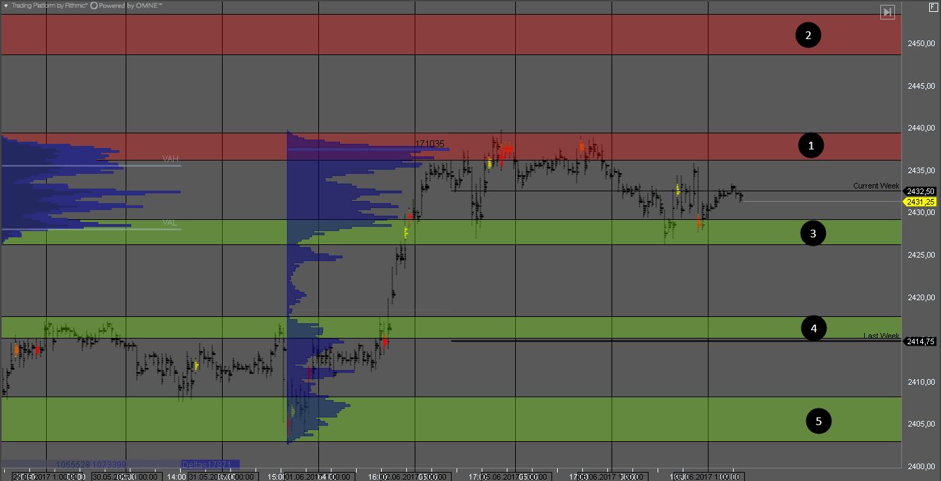Select the Last Week line label
Image resolution: width=941 pixels, height=481 pixels.
click(x=881, y=336)
